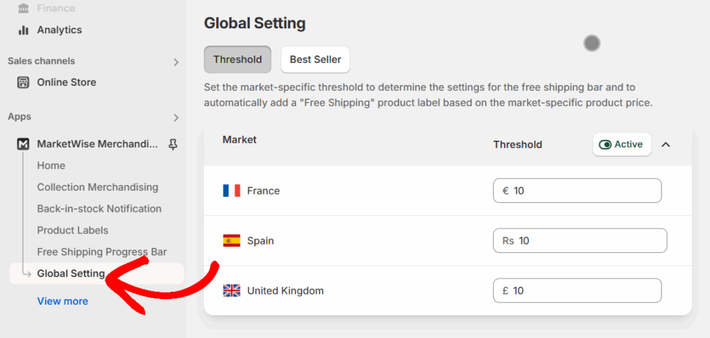The height and width of the screenshot is (338, 710).
Task: Open the Product Labels page
Action: [73, 231]
